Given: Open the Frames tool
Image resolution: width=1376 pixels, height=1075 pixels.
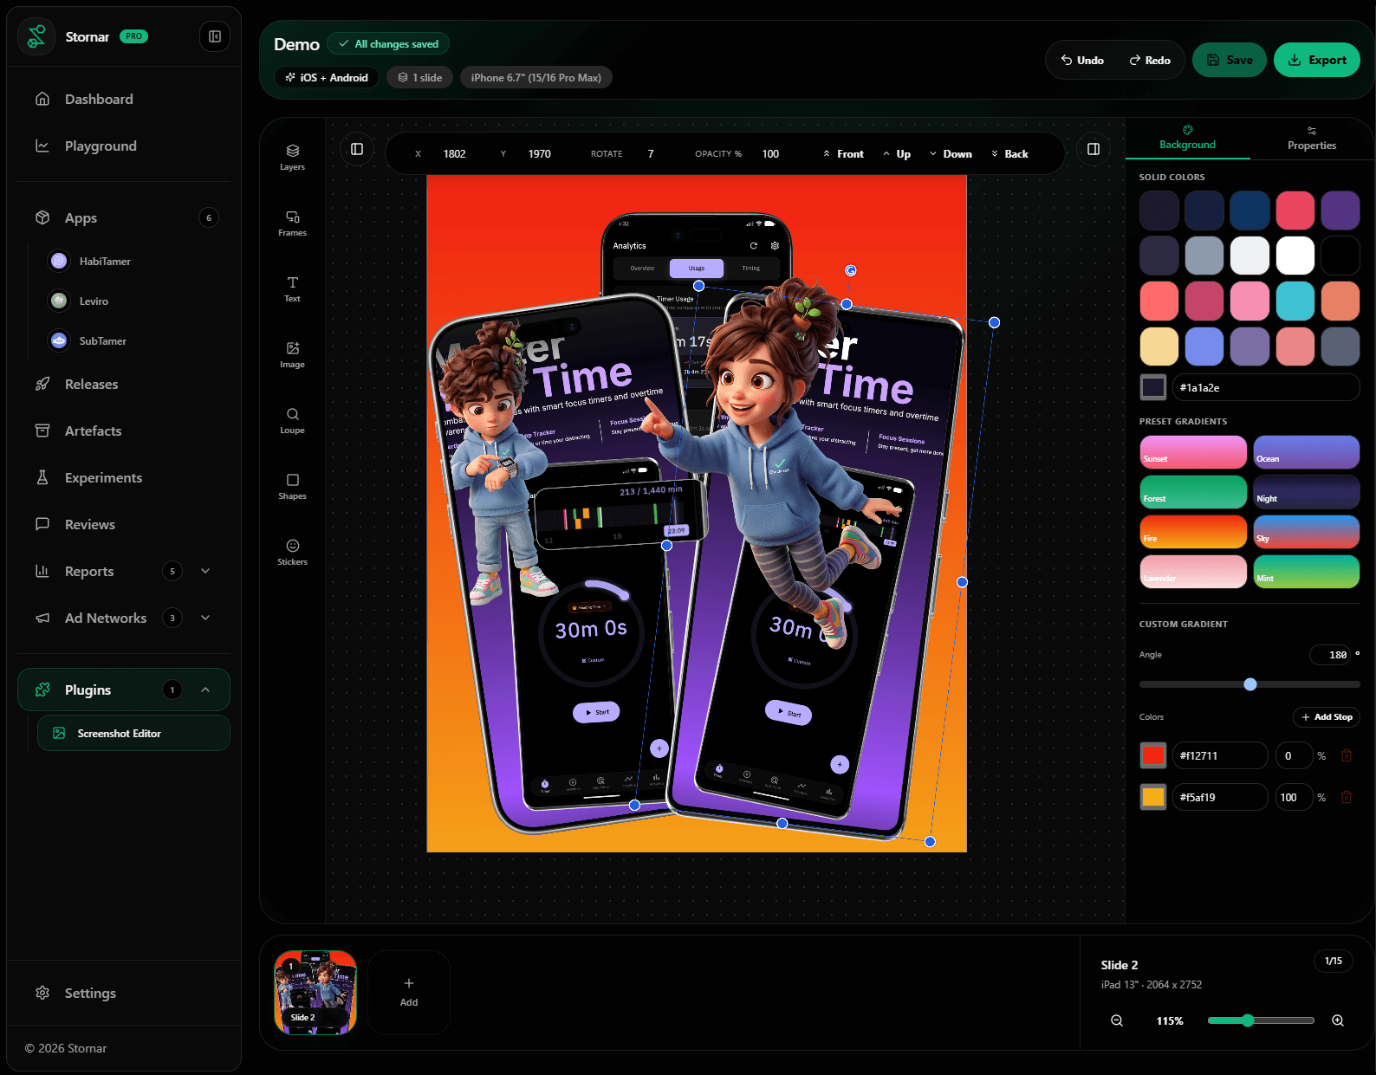Looking at the screenshot, I should pyautogui.click(x=292, y=223).
